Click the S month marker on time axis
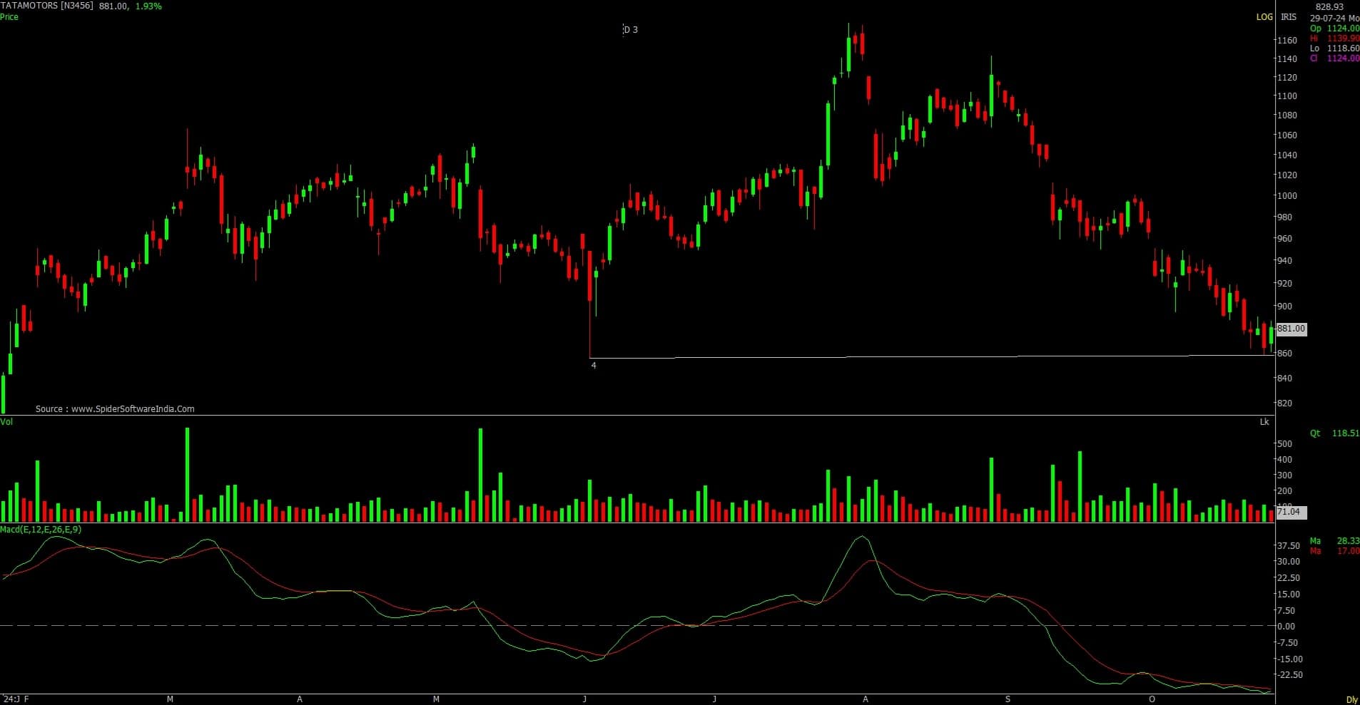1360x705 pixels. 1008,699
